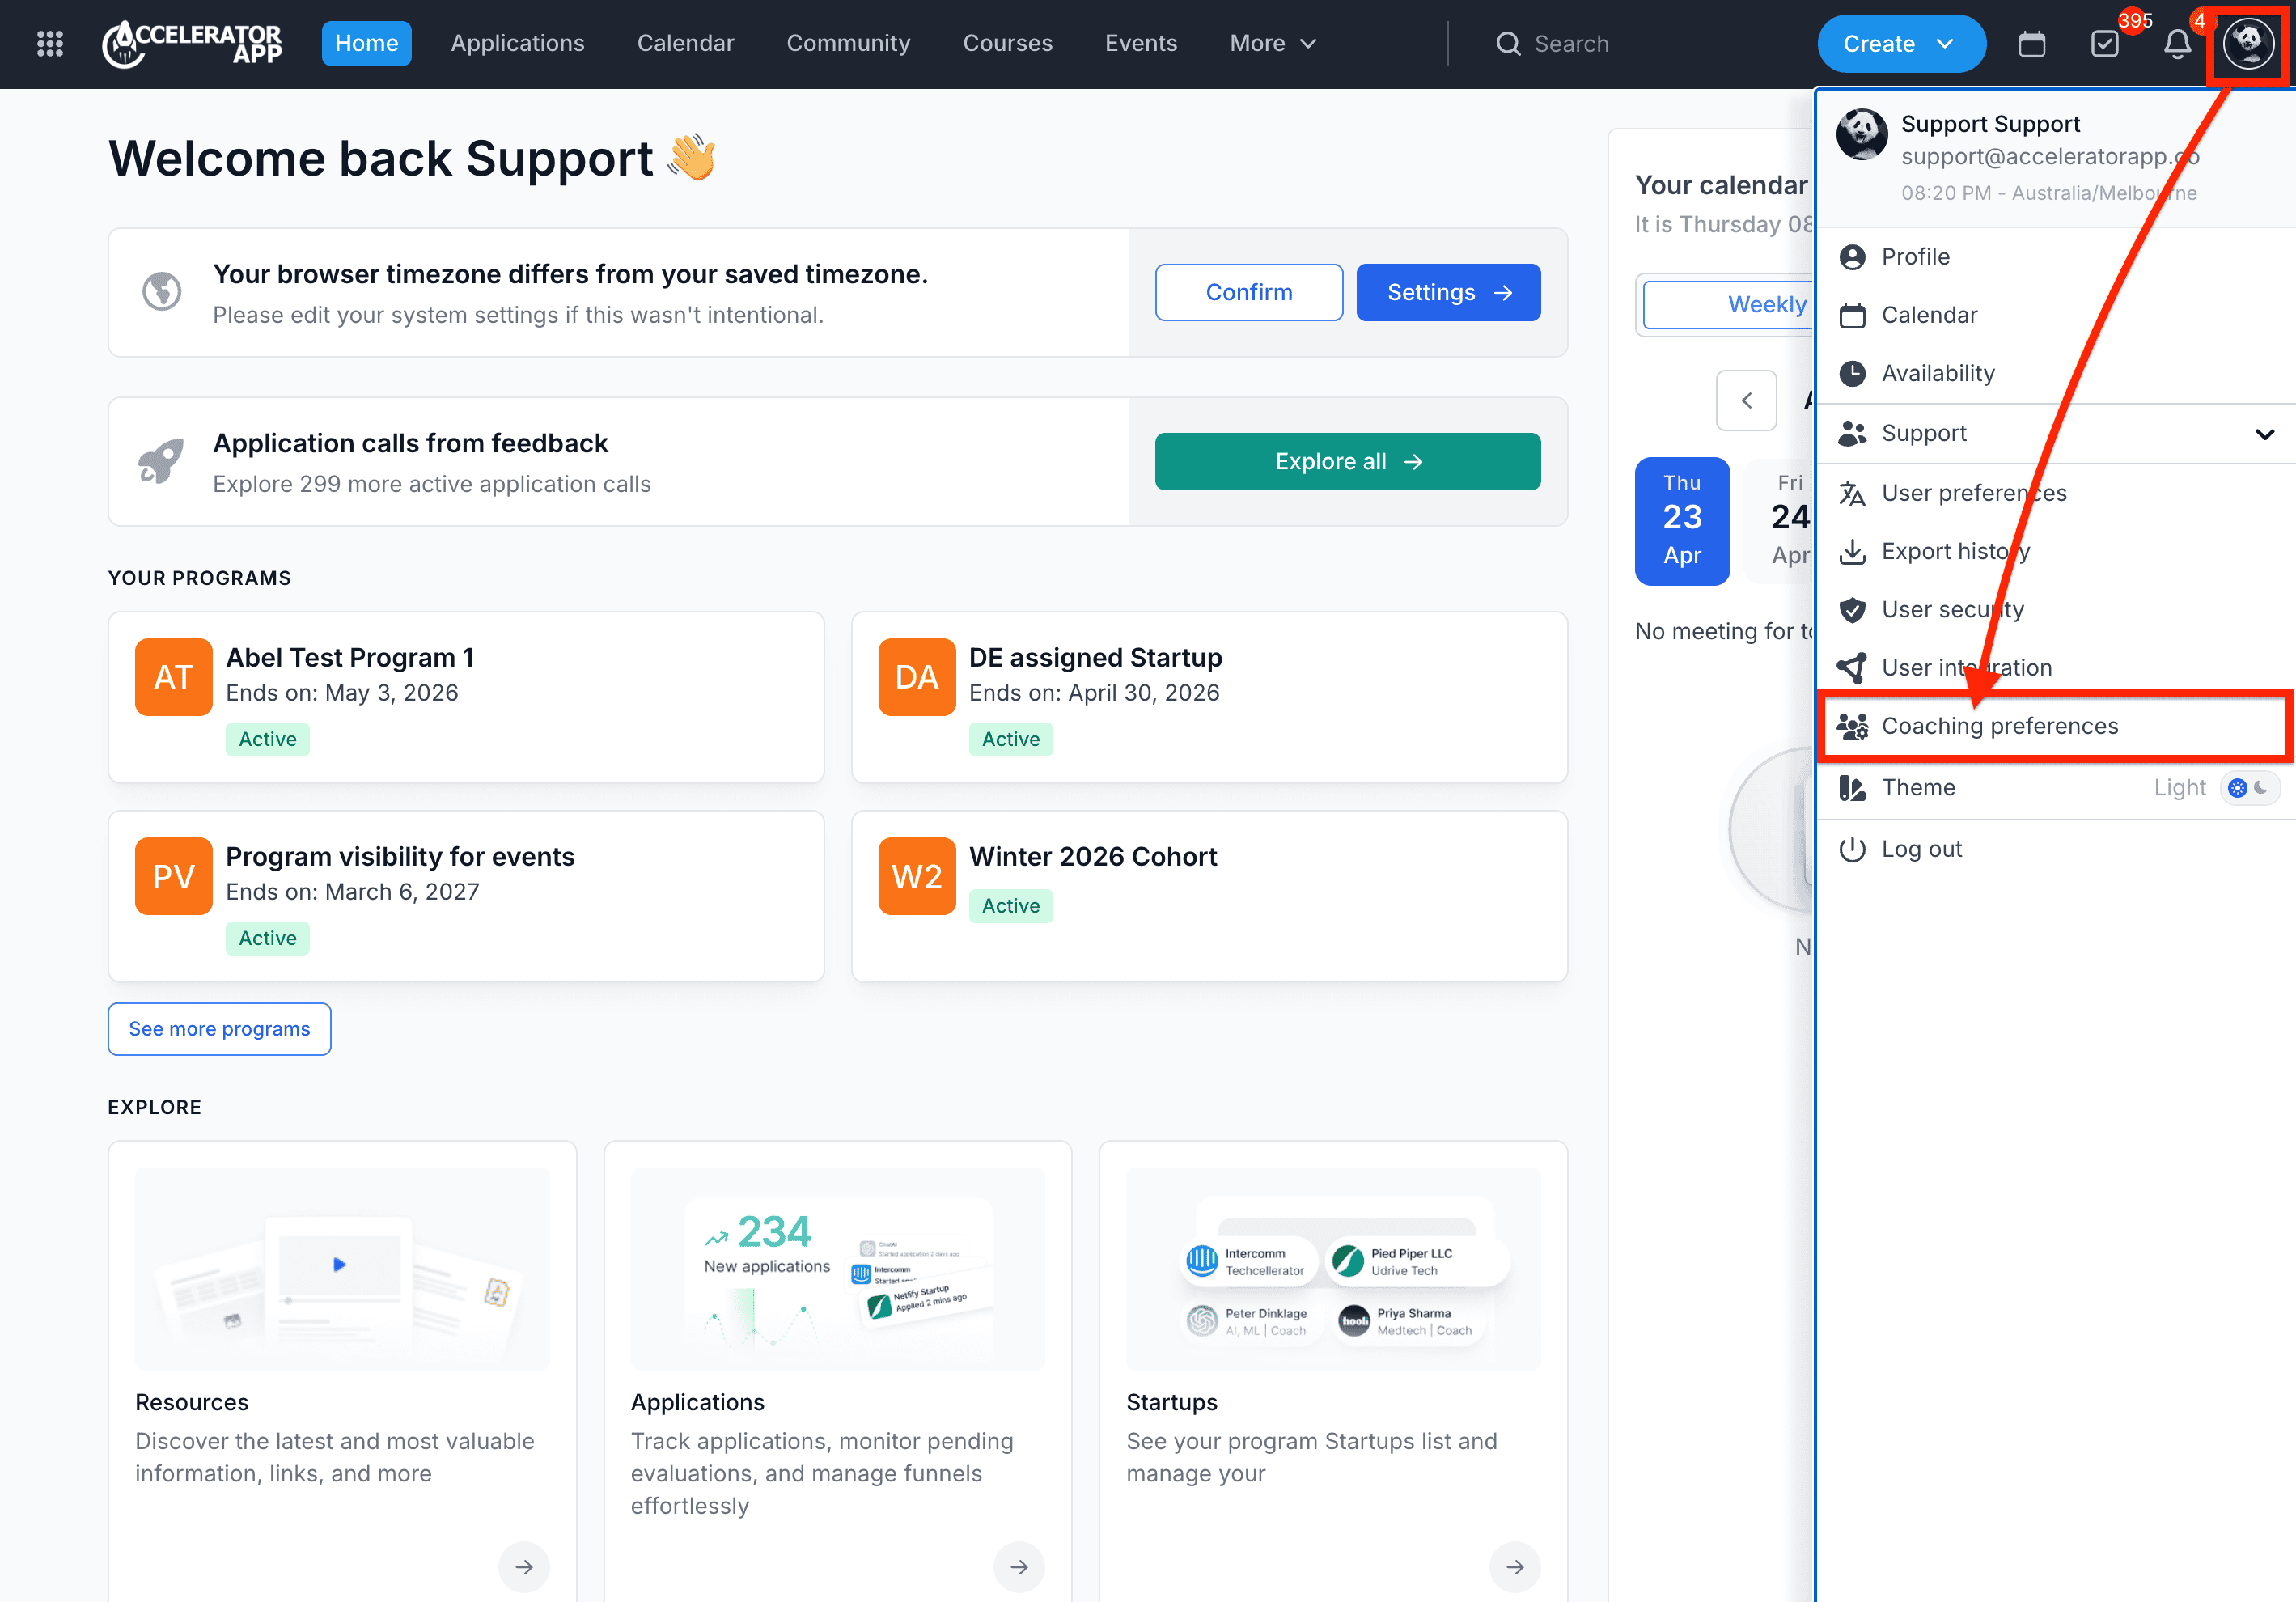Expand the More navigation menu

tap(1272, 43)
